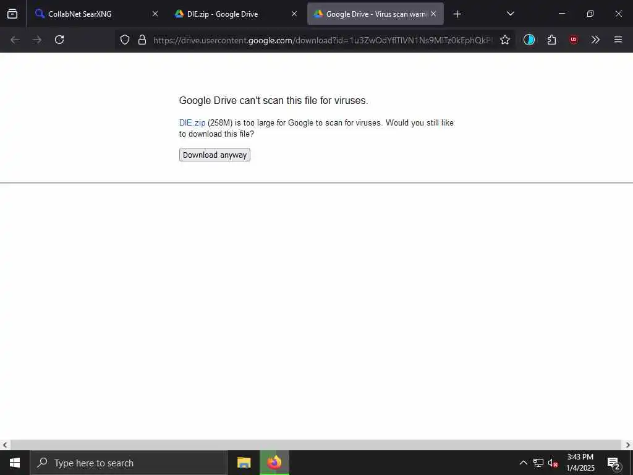Click the Download anyway button
The height and width of the screenshot is (475, 633).
click(x=215, y=155)
